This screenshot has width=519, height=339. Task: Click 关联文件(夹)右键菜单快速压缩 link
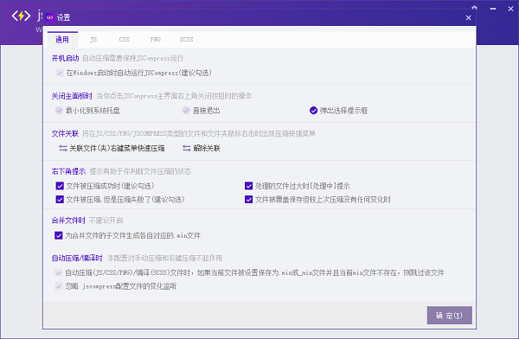pyautogui.click(x=112, y=149)
